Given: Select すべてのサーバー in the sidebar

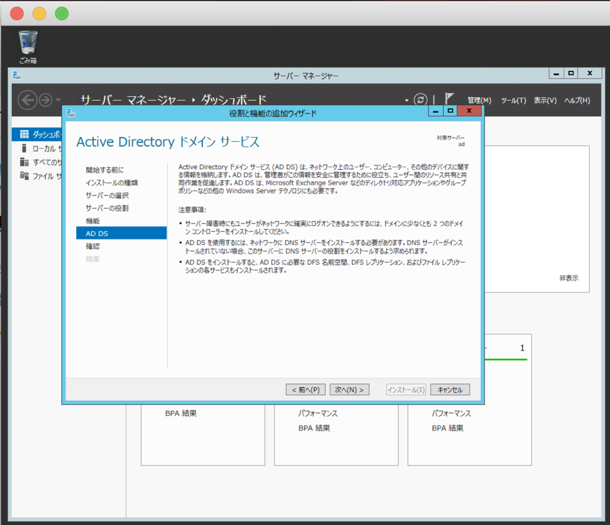Looking at the screenshot, I should coord(37,162).
